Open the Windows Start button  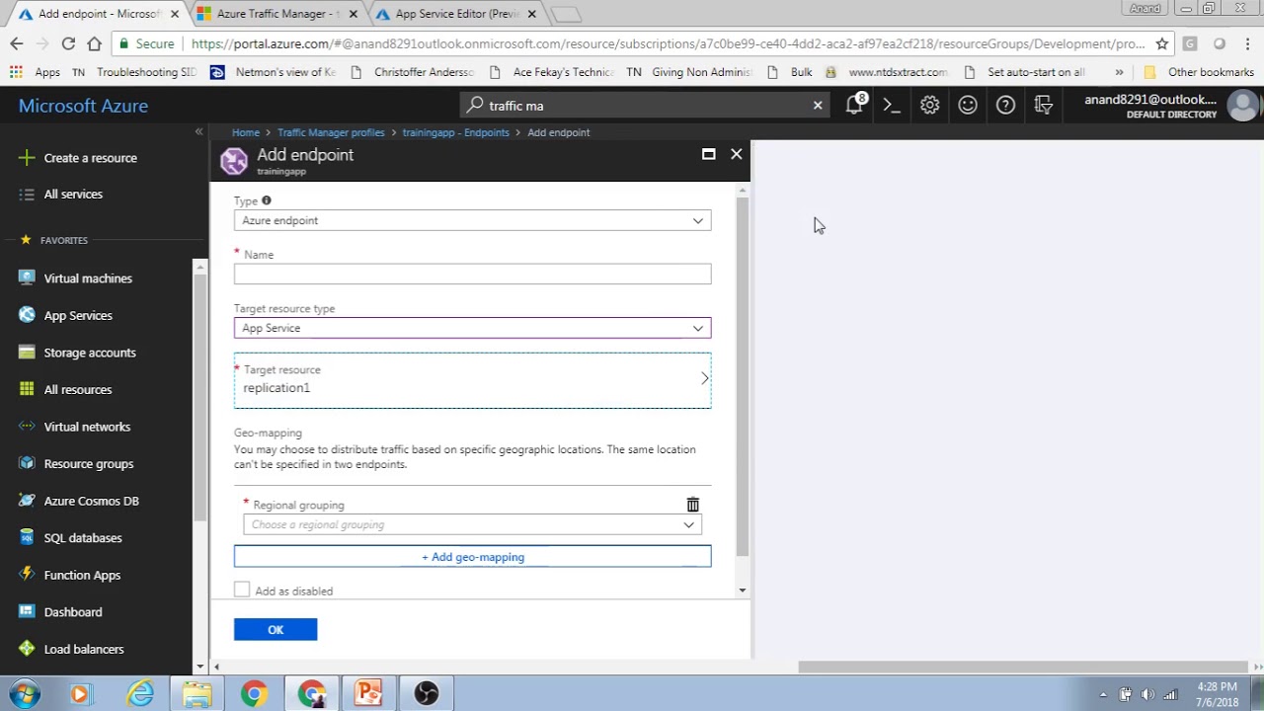pyautogui.click(x=25, y=694)
